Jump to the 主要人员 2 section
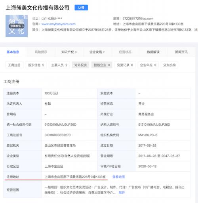 [x=59, y=65]
